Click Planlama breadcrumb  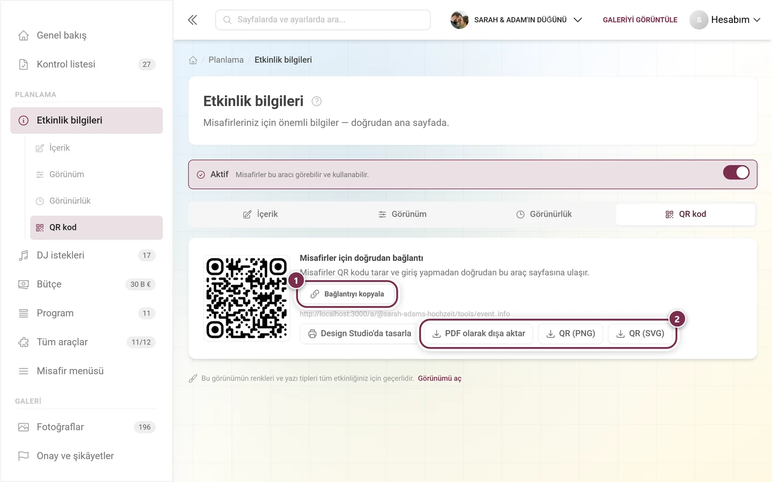coord(226,60)
